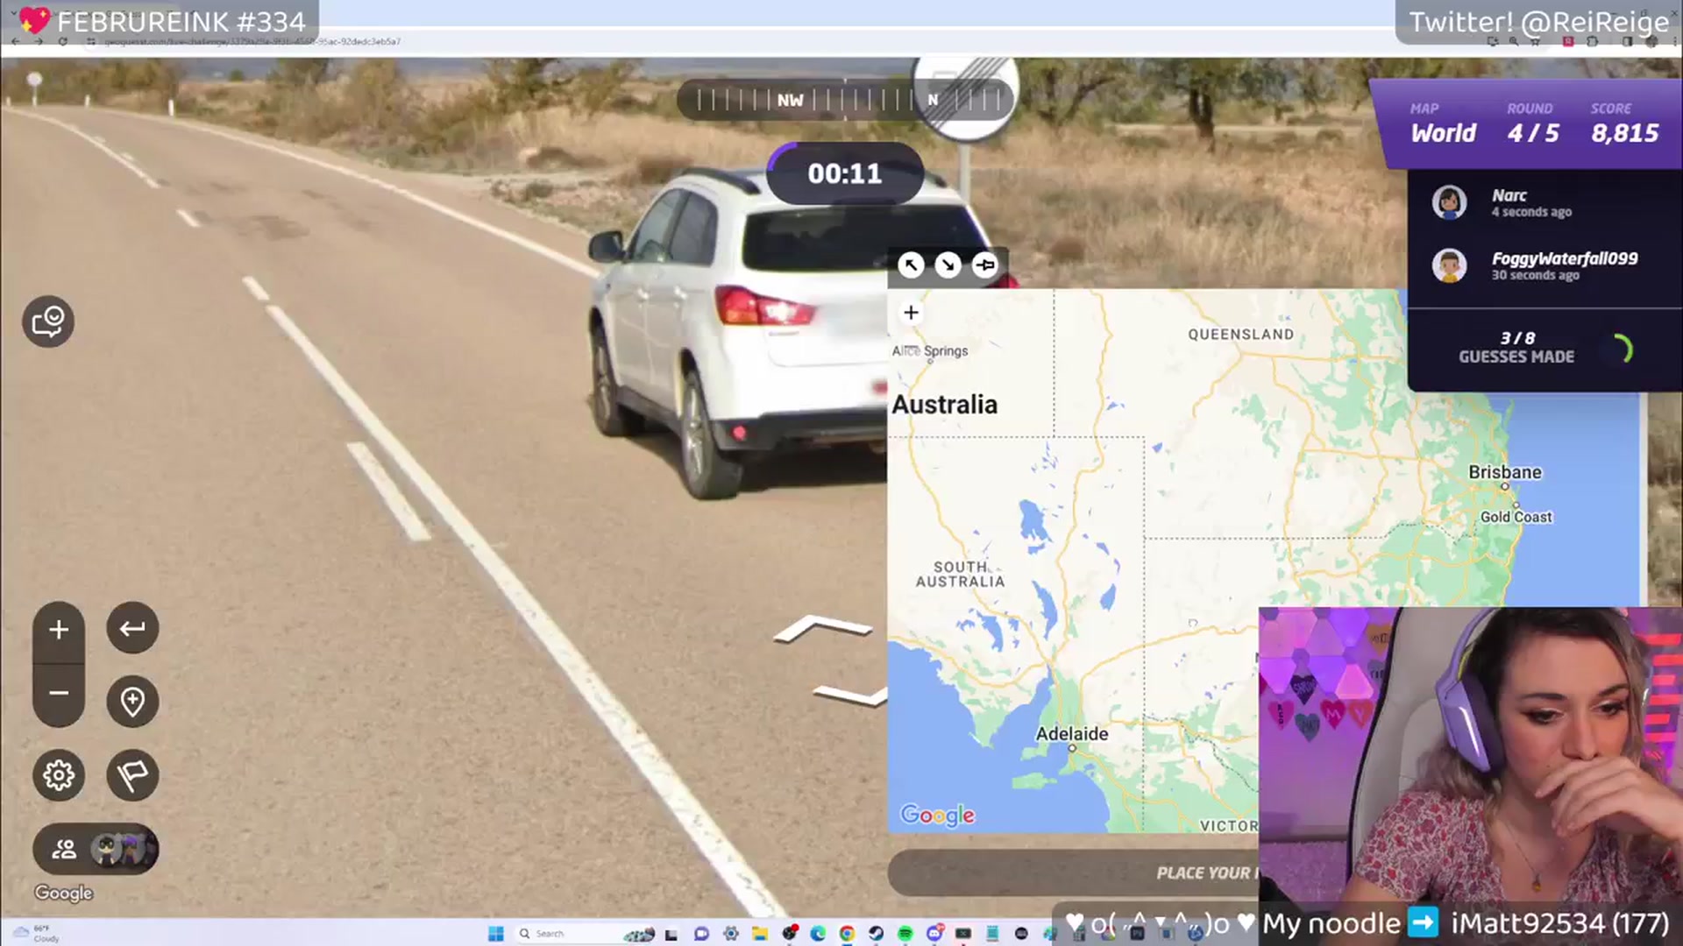
Task: Select Brisbane on the guess map
Action: click(1505, 474)
